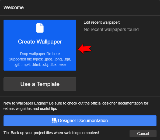Click the words 'Designer Documentation' on the blue bar
Viewport: 160px width, 140px height.
coord(83,120)
